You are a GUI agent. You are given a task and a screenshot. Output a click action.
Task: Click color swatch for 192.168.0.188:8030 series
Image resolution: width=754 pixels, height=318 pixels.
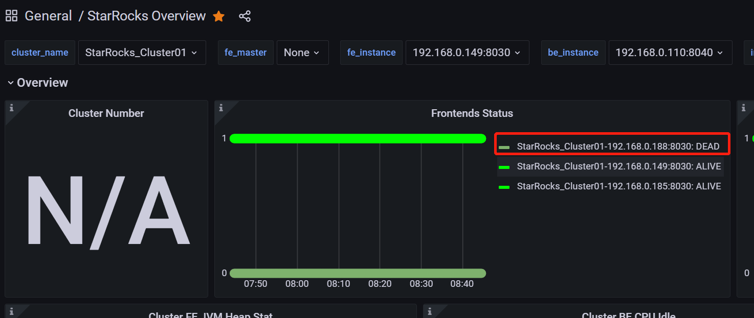pos(504,147)
